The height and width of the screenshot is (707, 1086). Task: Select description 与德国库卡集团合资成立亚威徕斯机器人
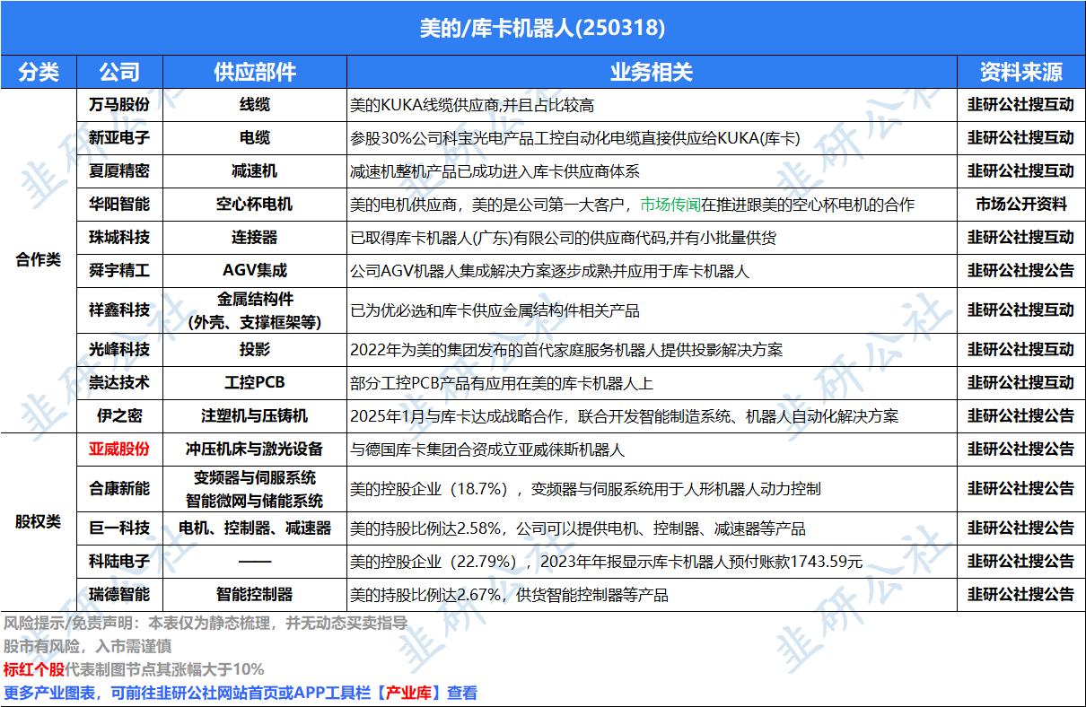coord(486,450)
